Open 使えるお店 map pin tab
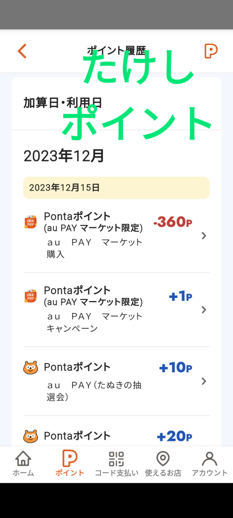This screenshot has height=518, width=233. tap(163, 464)
